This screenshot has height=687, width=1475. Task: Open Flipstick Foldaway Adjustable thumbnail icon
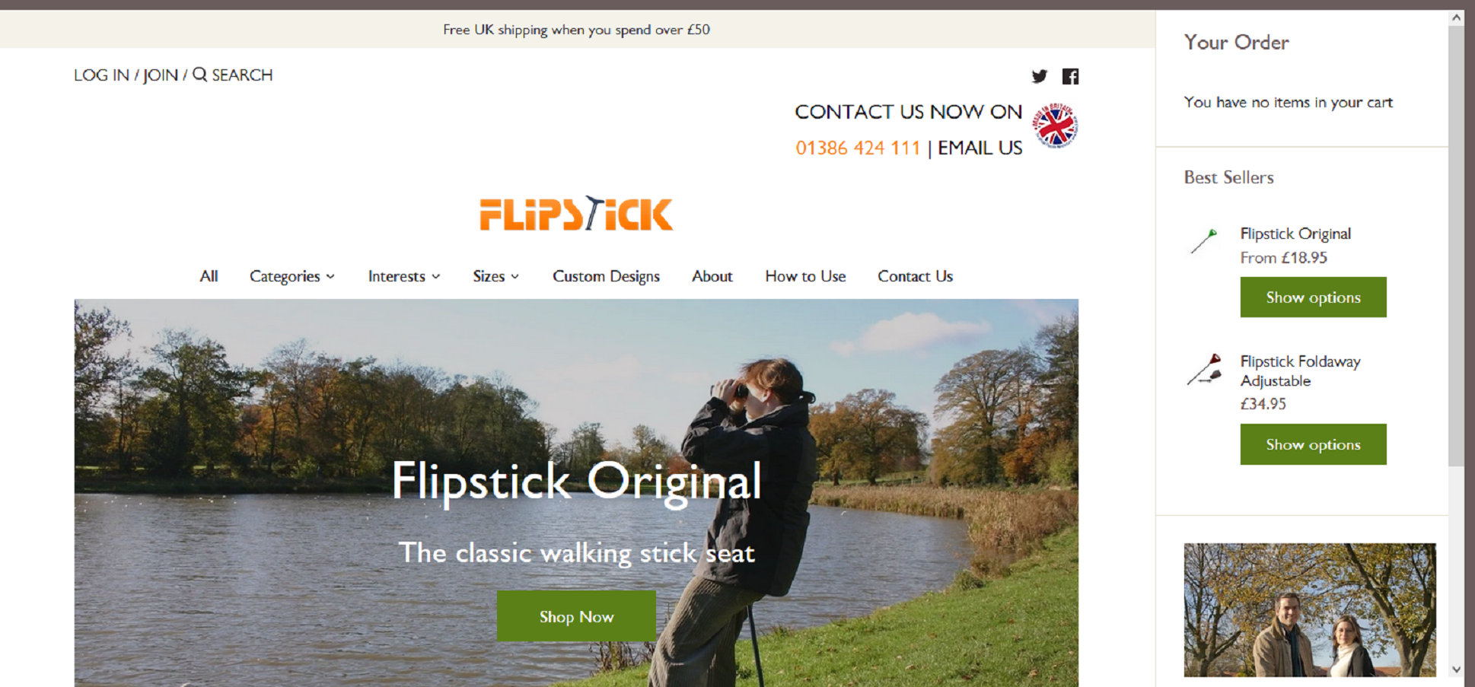[x=1204, y=370]
